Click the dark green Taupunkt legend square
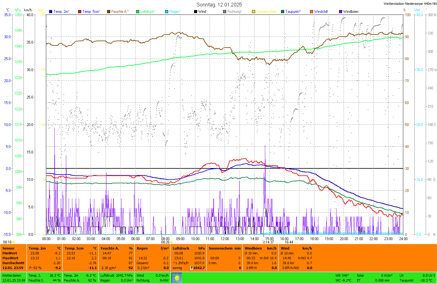437x284 pixels. [283, 12]
